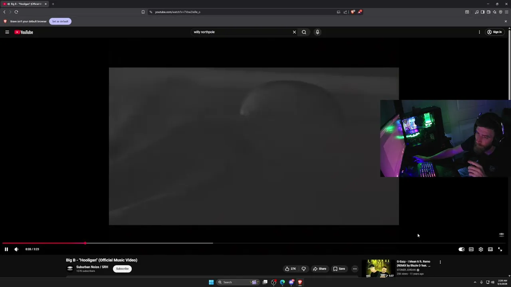Mute the video volume speaker icon
Screen dimensions: 511x287
(x=16, y=249)
